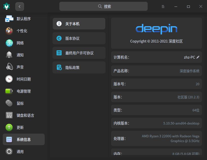Select 通知 label in sidebar
The height and width of the screenshot is (160, 207).
[x=20, y=55]
